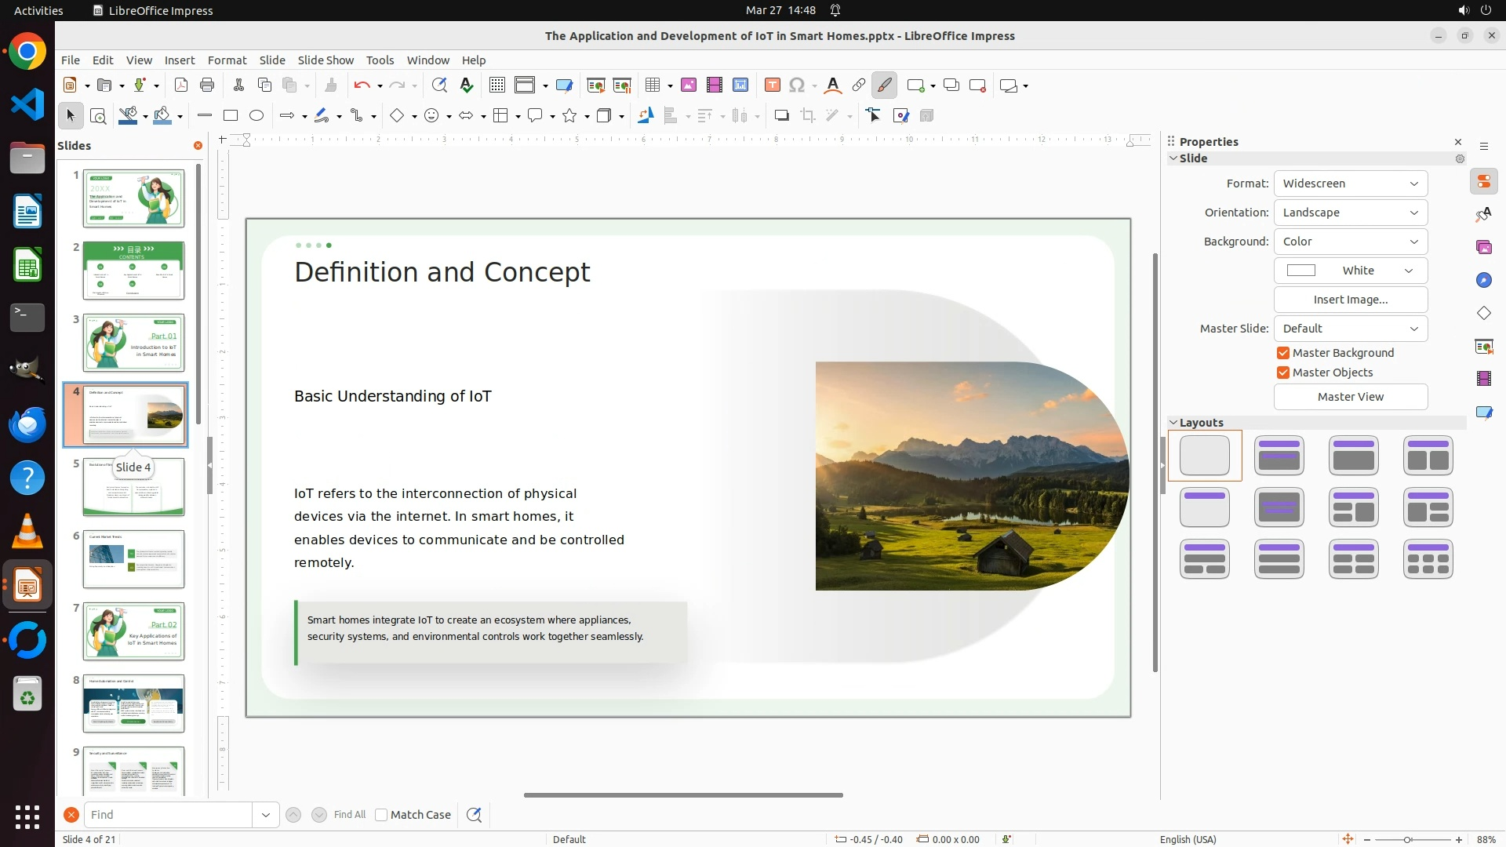Enable the Match Case checkbox
Image resolution: width=1506 pixels, height=847 pixels.
tap(381, 815)
